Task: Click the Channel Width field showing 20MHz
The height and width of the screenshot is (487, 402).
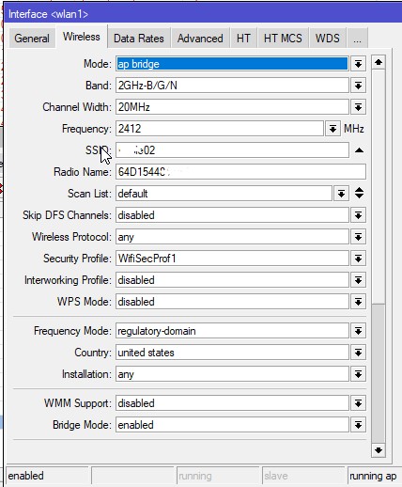Action: click(x=232, y=107)
